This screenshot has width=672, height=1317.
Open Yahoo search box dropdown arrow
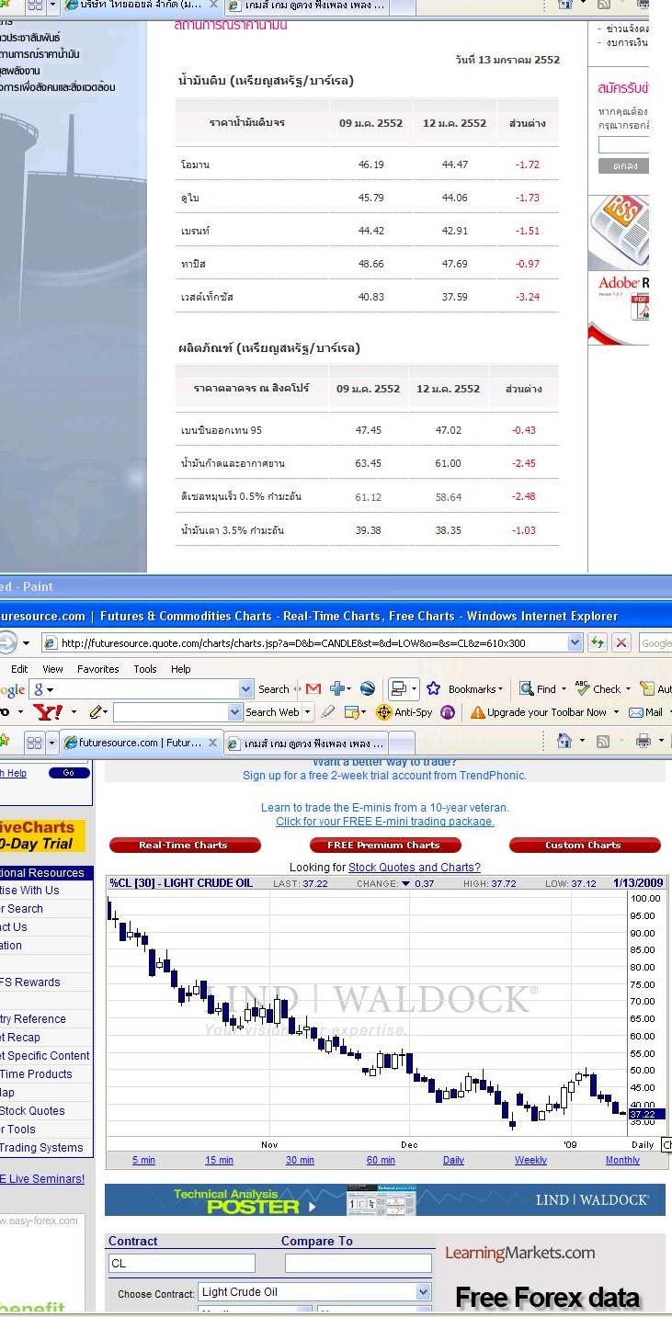point(234,712)
